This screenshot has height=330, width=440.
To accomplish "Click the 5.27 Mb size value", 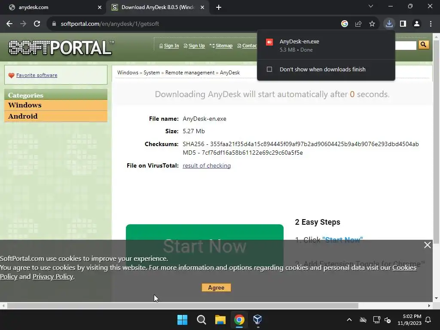I will tap(194, 131).
